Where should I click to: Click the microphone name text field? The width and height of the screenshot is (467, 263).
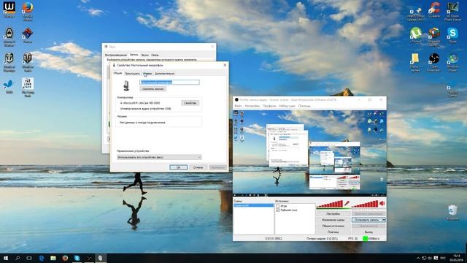169,82
